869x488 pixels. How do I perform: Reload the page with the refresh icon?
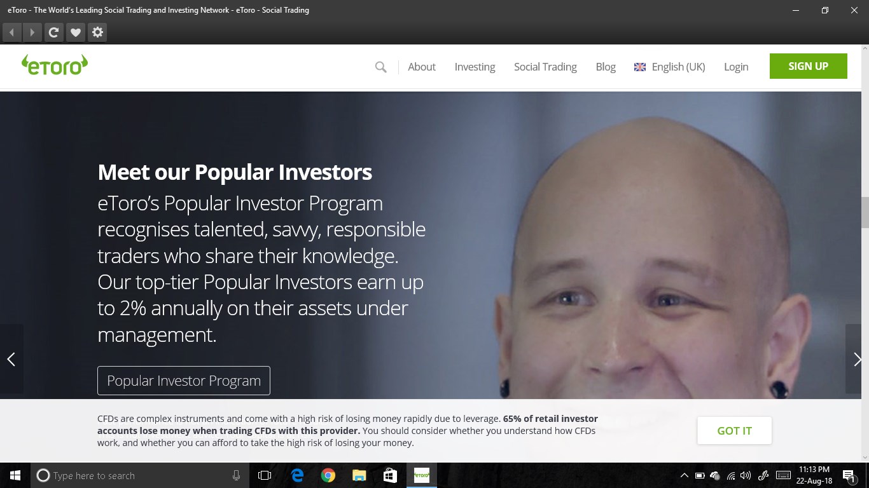pyautogui.click(x=53, y=32)
